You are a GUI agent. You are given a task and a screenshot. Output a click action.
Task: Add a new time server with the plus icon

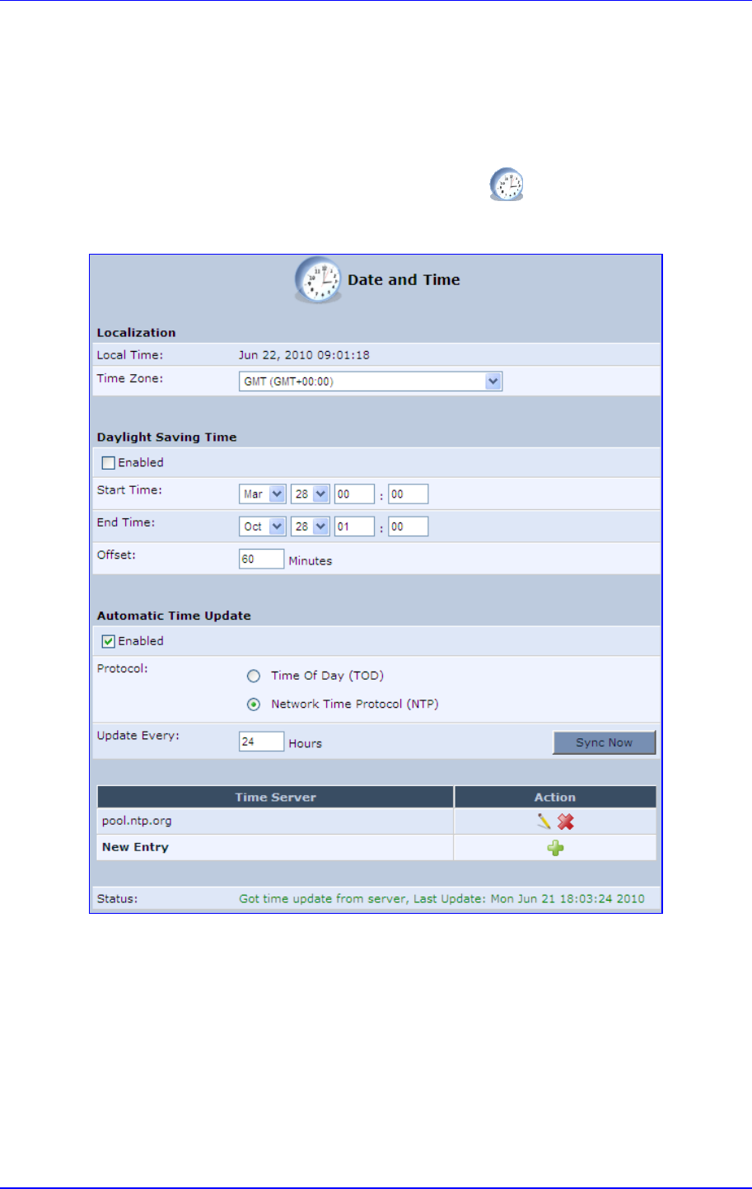[x=555, y=848]
